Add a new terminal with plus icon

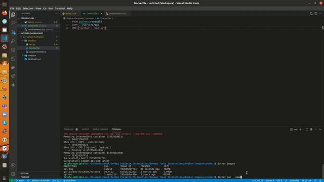coord(300,129)
